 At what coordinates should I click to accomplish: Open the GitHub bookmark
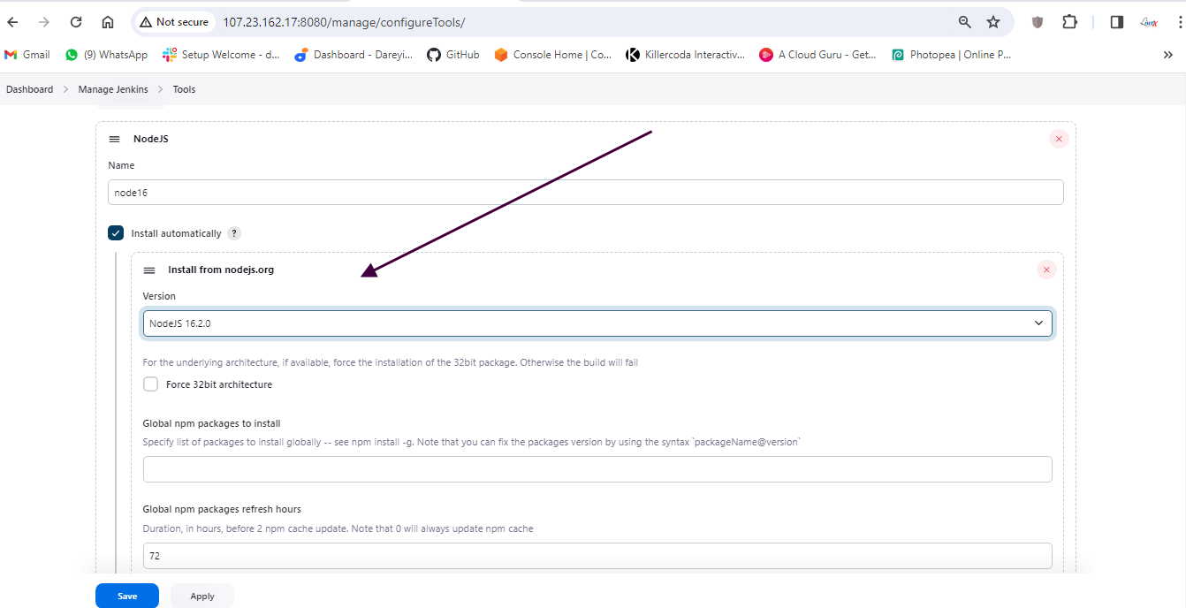[x=452, y=55]
